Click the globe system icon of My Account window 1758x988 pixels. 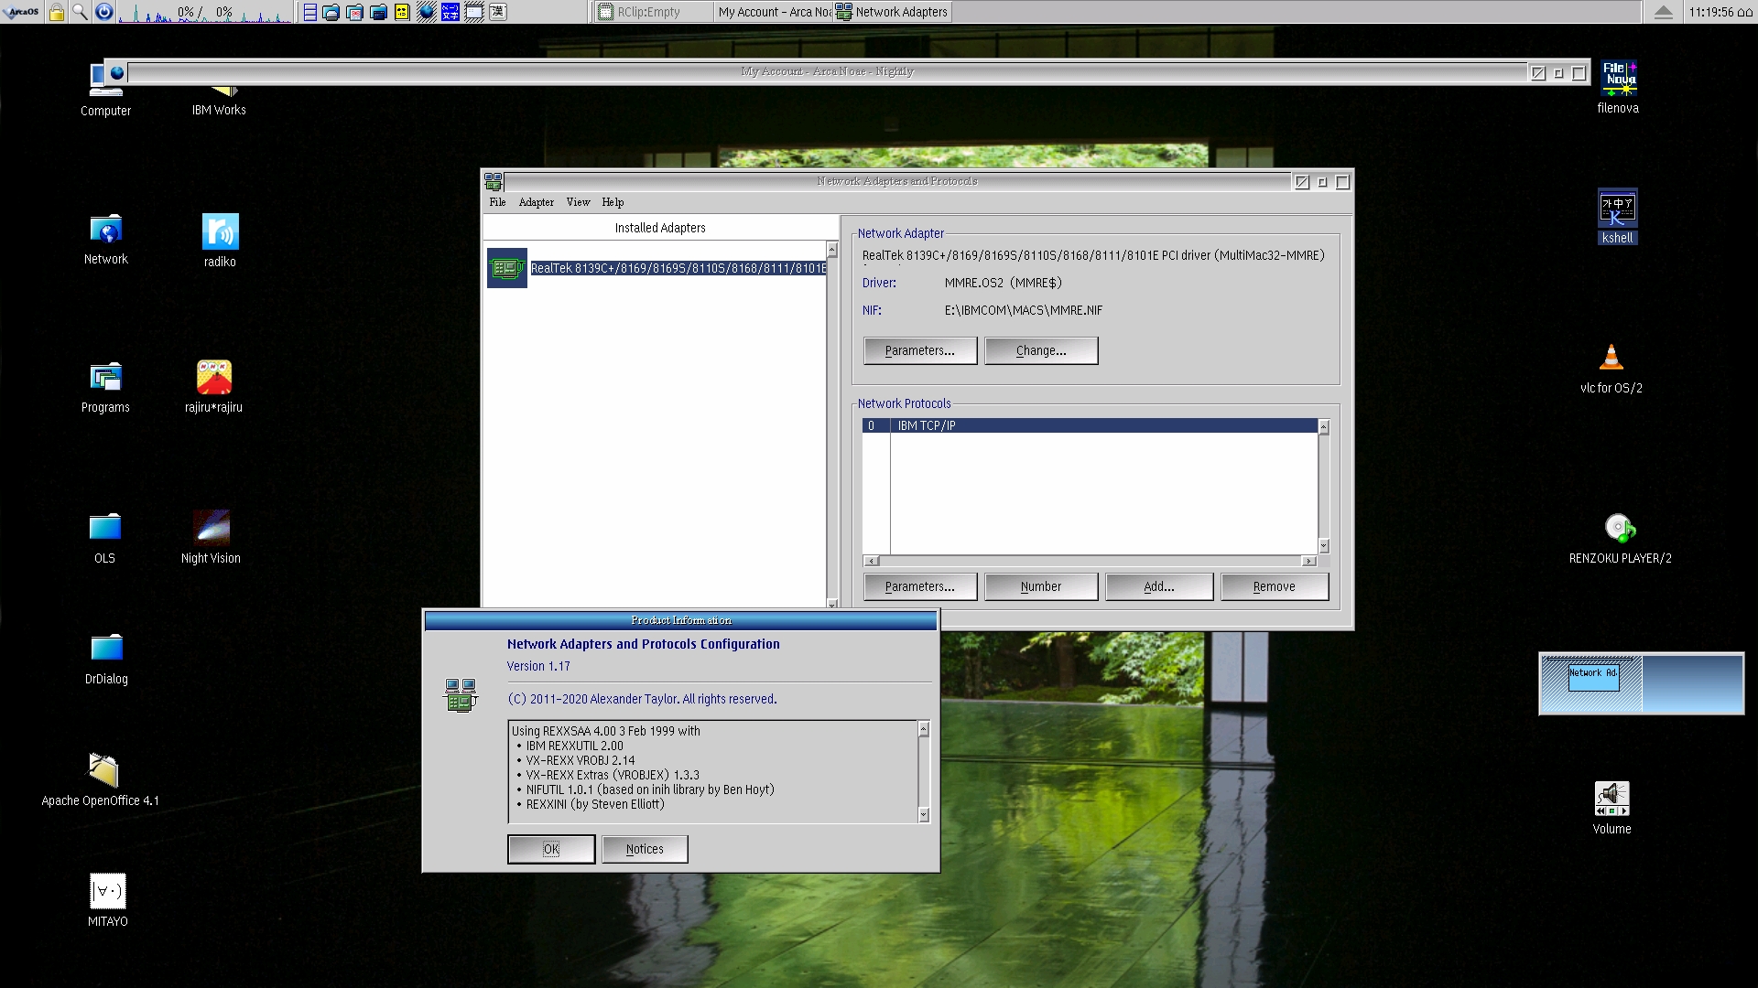coord(116,72)
